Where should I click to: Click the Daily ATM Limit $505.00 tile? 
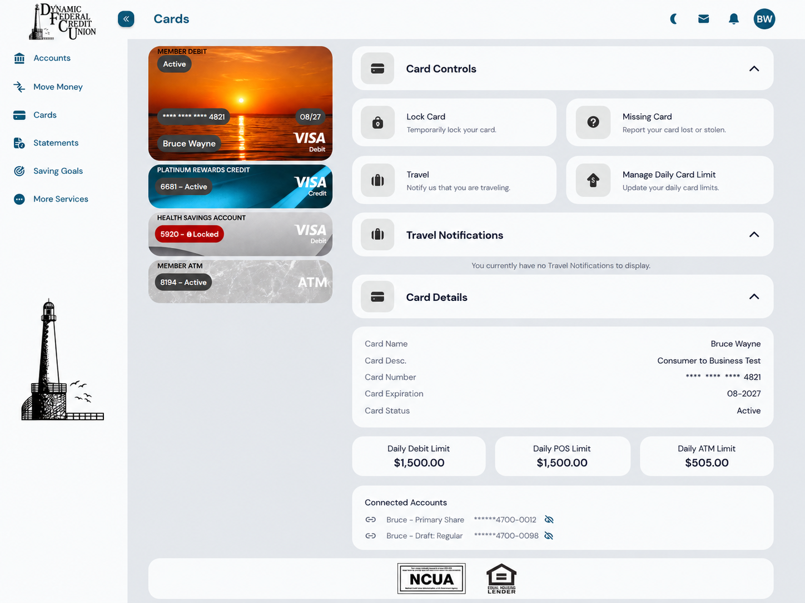tap(707, 456)
